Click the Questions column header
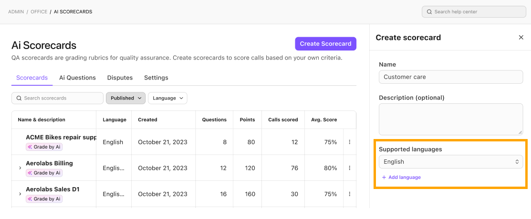The height and width of the screenshot is (219, 531). (214, 119)
